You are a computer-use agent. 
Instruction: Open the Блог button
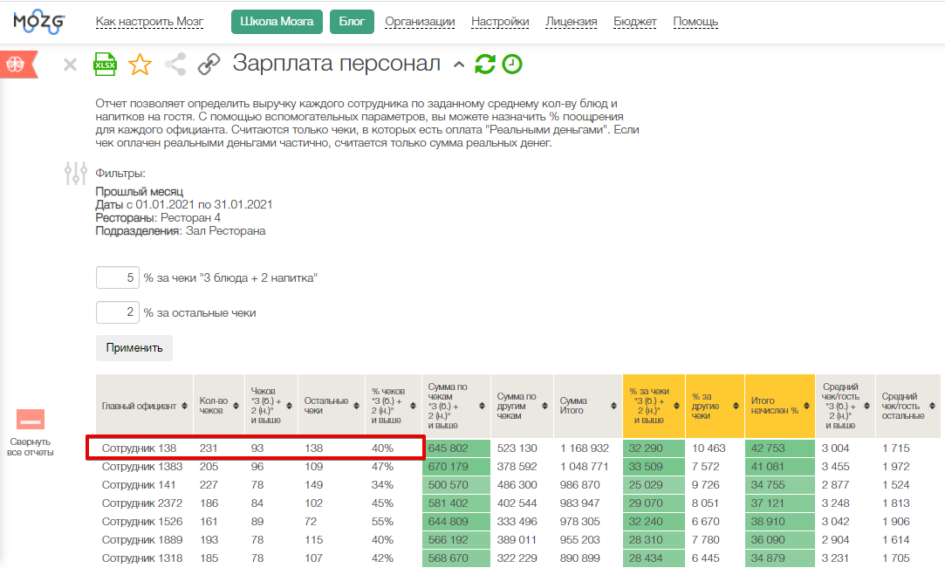pos(352,22)
